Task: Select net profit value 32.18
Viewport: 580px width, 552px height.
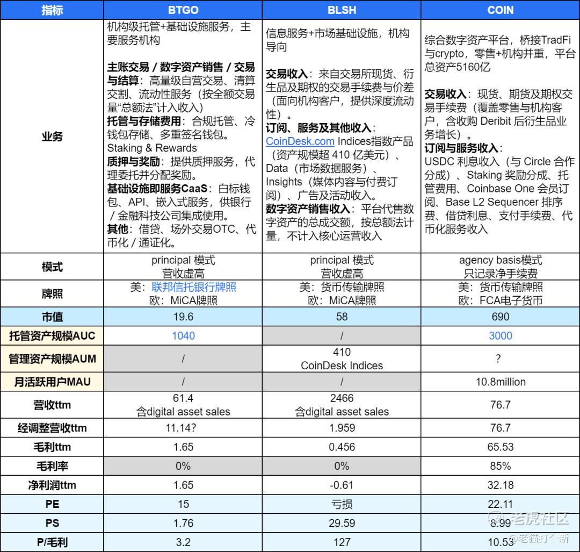Action: tap(501, 485)
